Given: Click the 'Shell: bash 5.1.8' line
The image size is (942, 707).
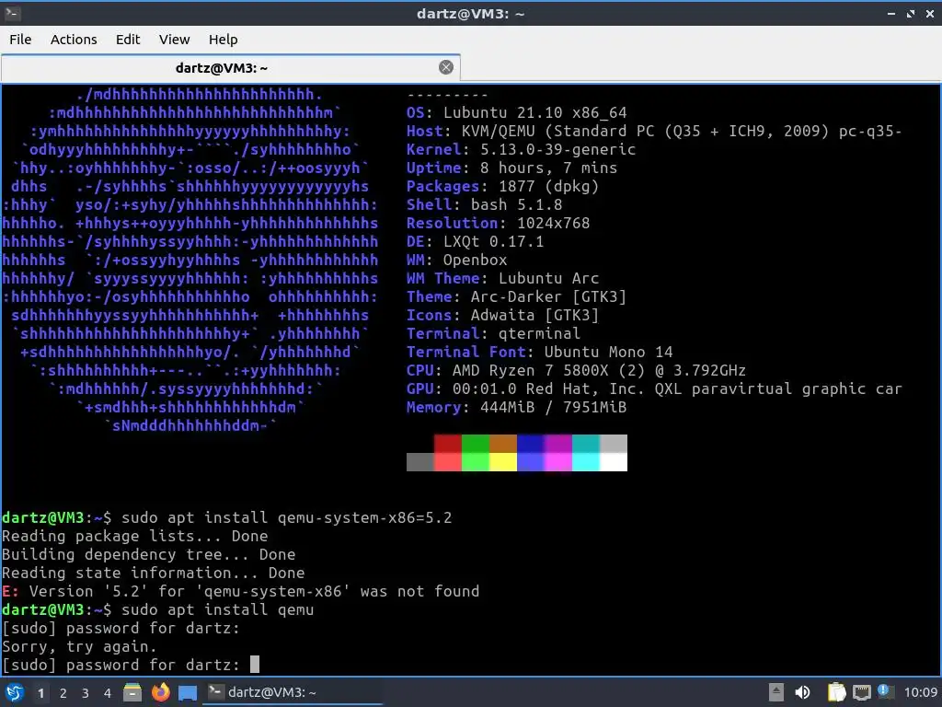Looking at the screenshot, I should coord(484,204).
